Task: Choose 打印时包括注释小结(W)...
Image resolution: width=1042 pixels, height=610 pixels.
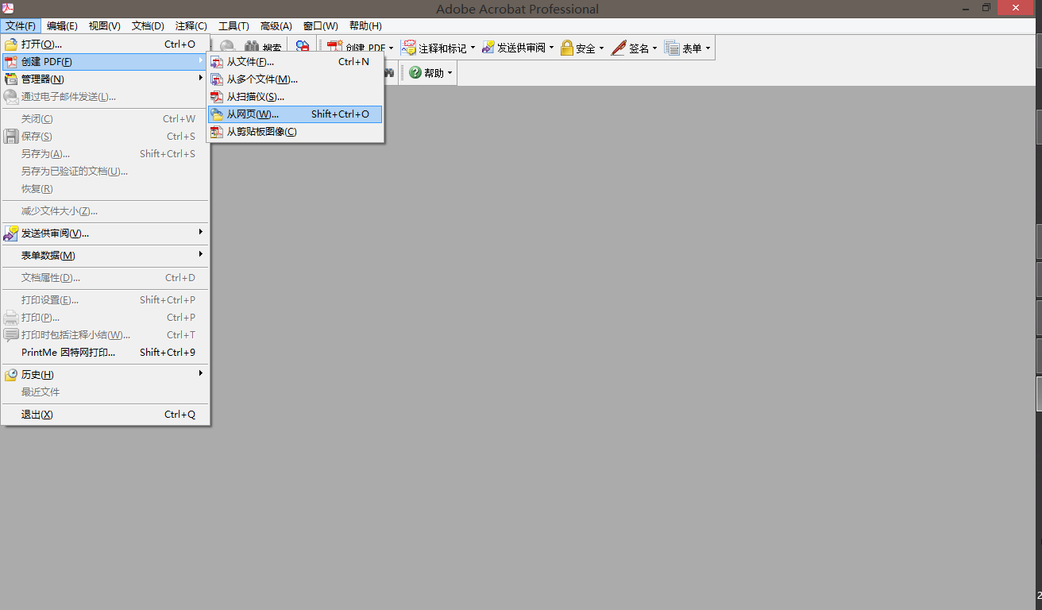Action: click(x=105, y=335)
